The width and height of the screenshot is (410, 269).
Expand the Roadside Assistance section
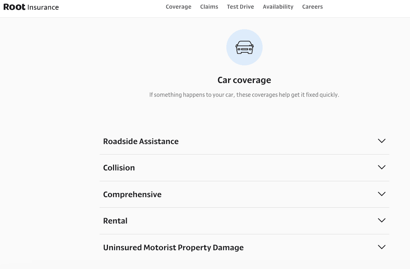coord(244,141)
